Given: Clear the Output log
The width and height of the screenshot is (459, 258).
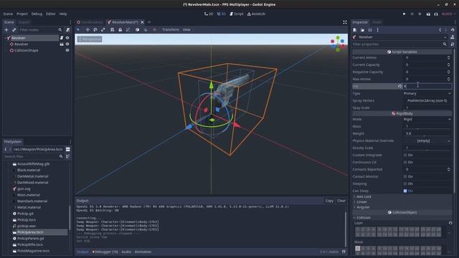Looking at the screenshot, I should [341, 201].
